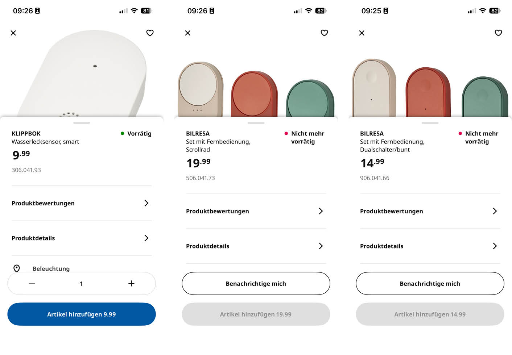Decrease KLIPPBOK quantity with the minus icon
This screenshot has width=512, height=355.
point(32,284)
